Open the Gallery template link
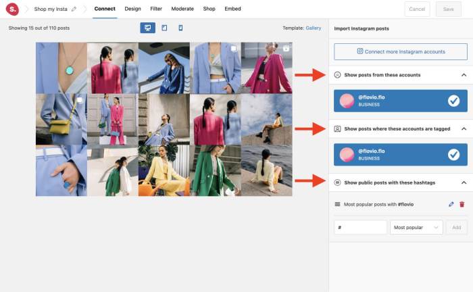 313,28
